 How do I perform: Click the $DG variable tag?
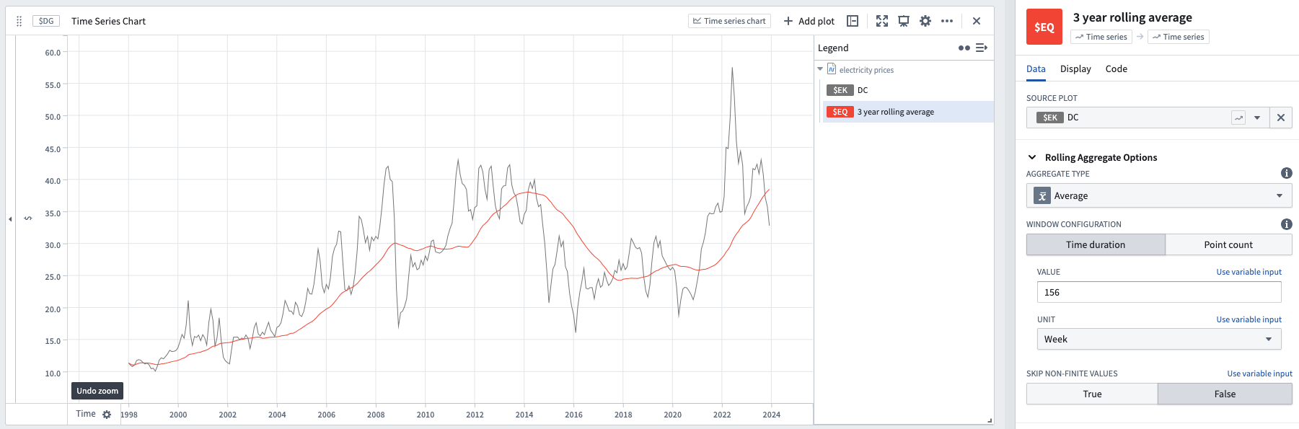click(x=46, y=21)
